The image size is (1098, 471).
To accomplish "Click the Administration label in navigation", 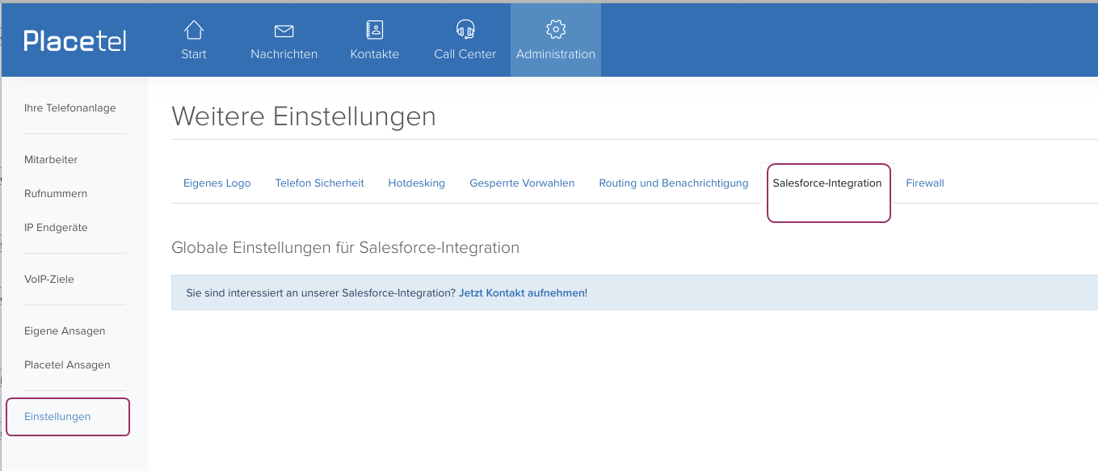I will point(556,54).
